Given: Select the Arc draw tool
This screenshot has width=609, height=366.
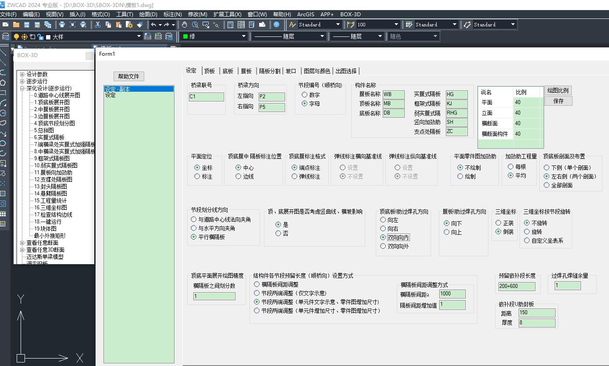Looking at the screenshot, I should tap(3, 102).
